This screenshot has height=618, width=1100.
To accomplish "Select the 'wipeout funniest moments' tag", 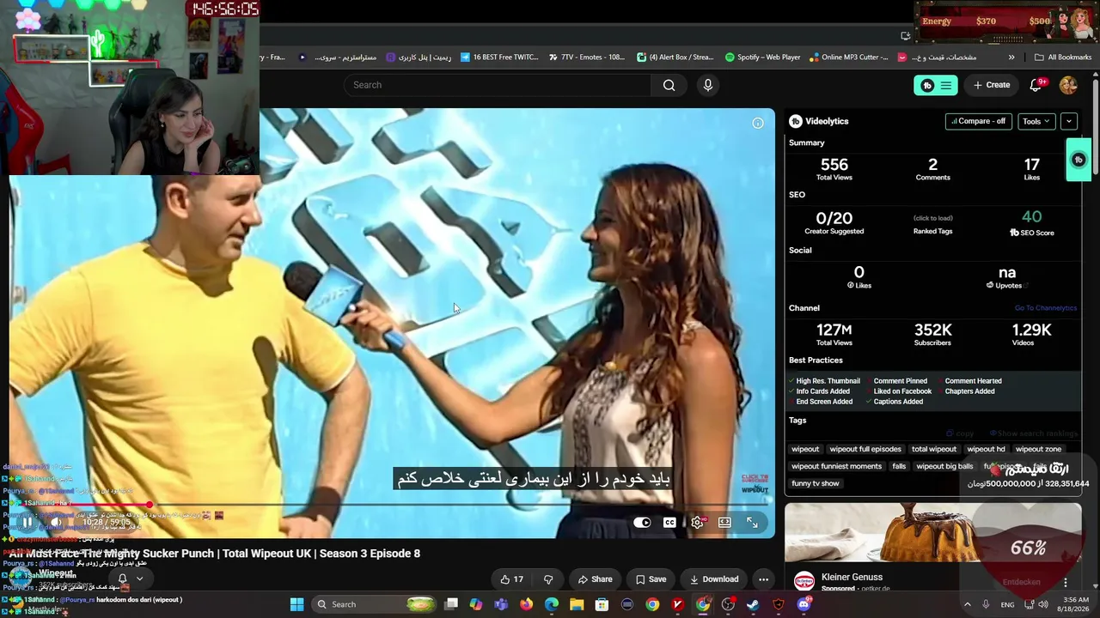I will pyautogui.click(x=837, y=466).
